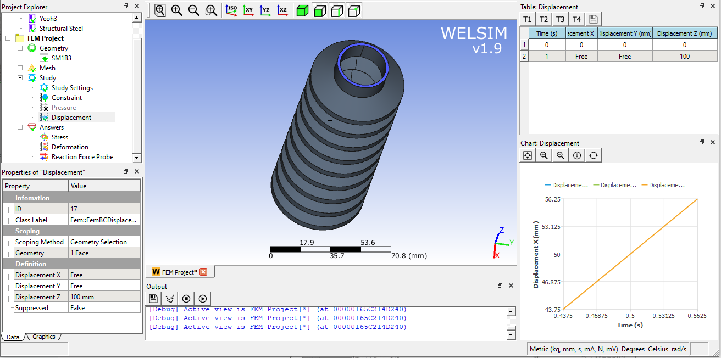Switch to the Graphics properties tab
Viewport: 721px width, 358px height.
[44, 337]
